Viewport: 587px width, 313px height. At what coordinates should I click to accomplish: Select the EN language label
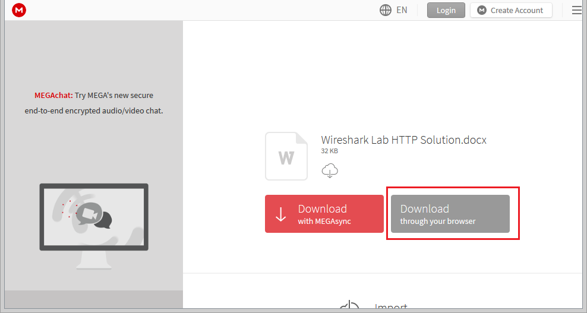click(x=402, y=10)
